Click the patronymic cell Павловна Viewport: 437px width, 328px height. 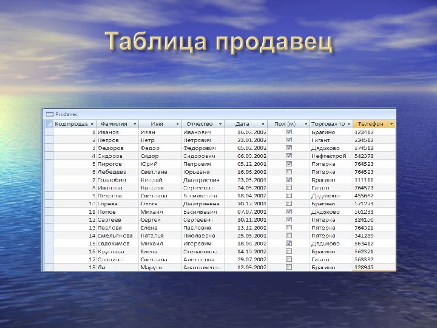pyautogui.click(x=203, y=227)
